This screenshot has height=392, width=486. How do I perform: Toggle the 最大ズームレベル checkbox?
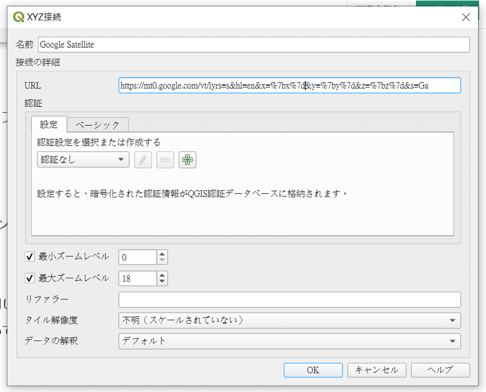30,278
